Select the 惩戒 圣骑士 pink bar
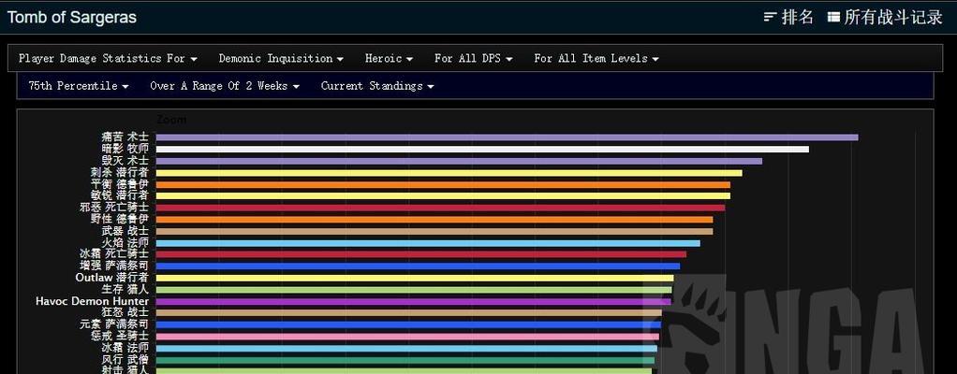This screenshot has width=957, height=374. [407, 337]
